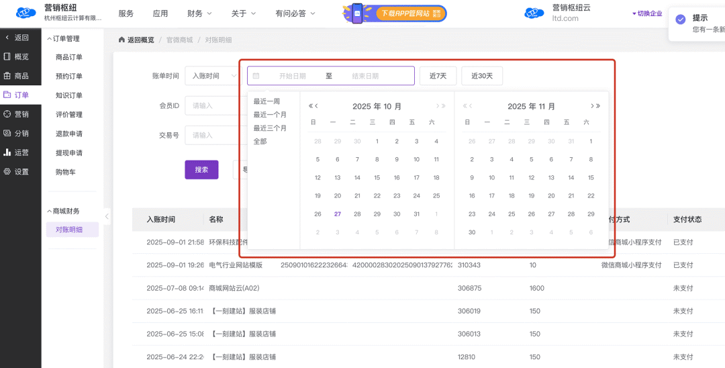Open 概览 overview in left sidebar

tap(17, 57)
